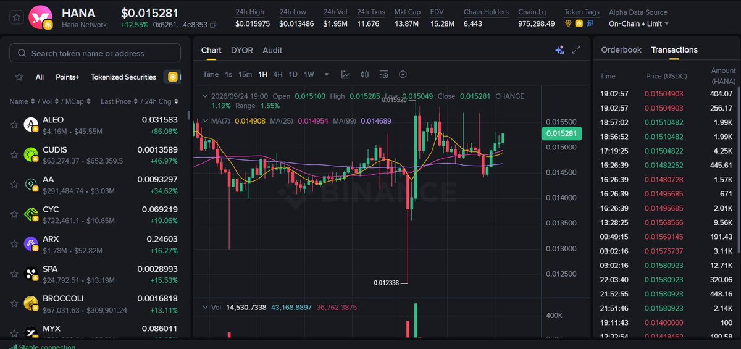Image resolution: width=741 pixels, height=349 pixels.
Task: Click the CYC token logo
Action: point(31,214)
